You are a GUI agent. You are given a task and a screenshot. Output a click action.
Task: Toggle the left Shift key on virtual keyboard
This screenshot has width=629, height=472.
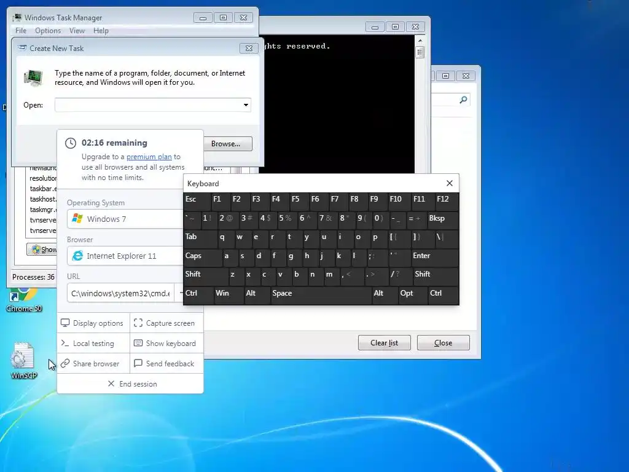click(206, 277)
